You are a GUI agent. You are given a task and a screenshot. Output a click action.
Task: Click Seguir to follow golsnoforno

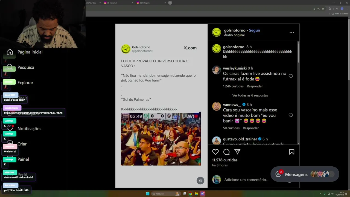point(255,30)
